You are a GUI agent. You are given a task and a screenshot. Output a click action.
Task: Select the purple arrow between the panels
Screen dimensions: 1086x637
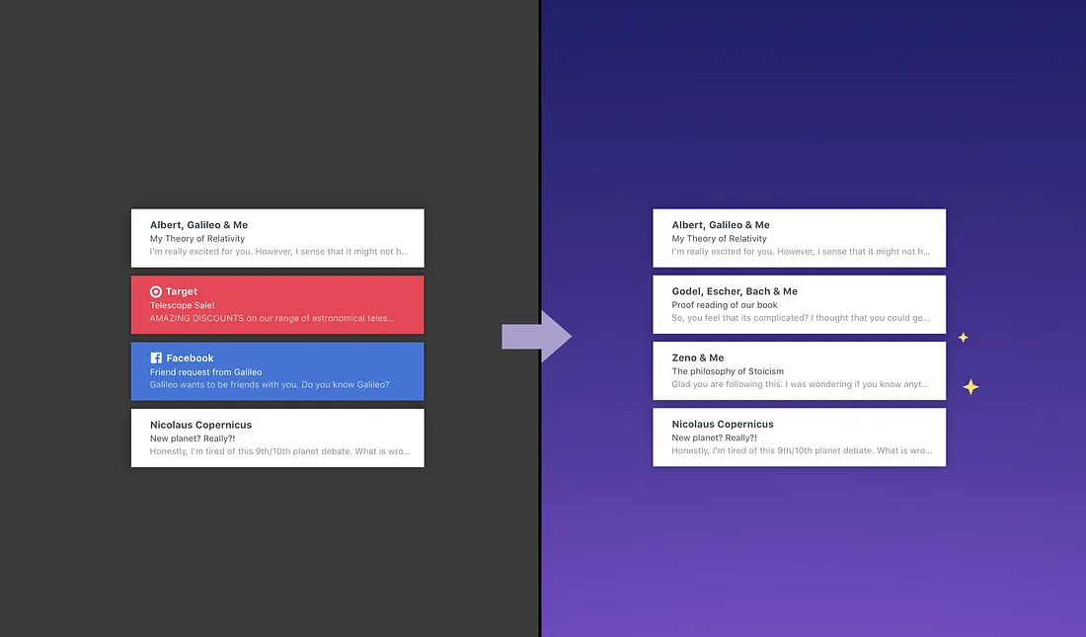pyautogui.click(x=537, y=336)
